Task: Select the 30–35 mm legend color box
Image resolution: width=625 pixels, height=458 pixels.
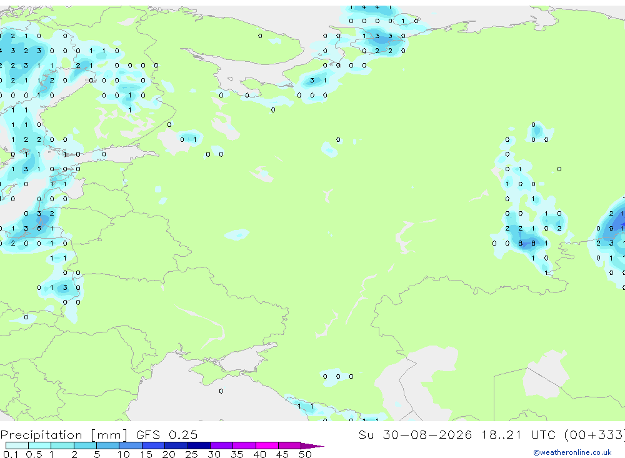Action: point(222,446)
